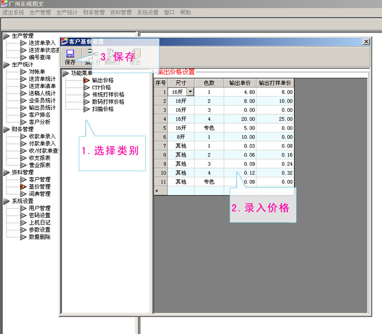Select CTP价格 in the function menu

coord(101,87)
